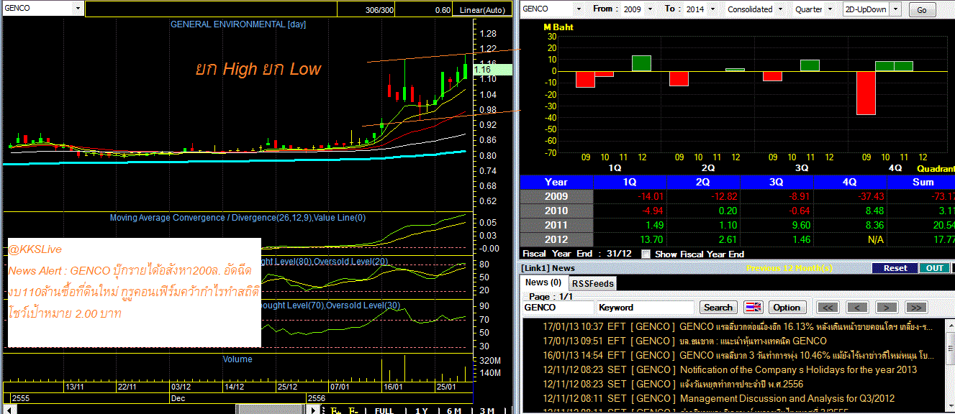Screen dimensions: 955x414
Task: Open the Consolidated statement type dropdown
Action: pos(781,9)
